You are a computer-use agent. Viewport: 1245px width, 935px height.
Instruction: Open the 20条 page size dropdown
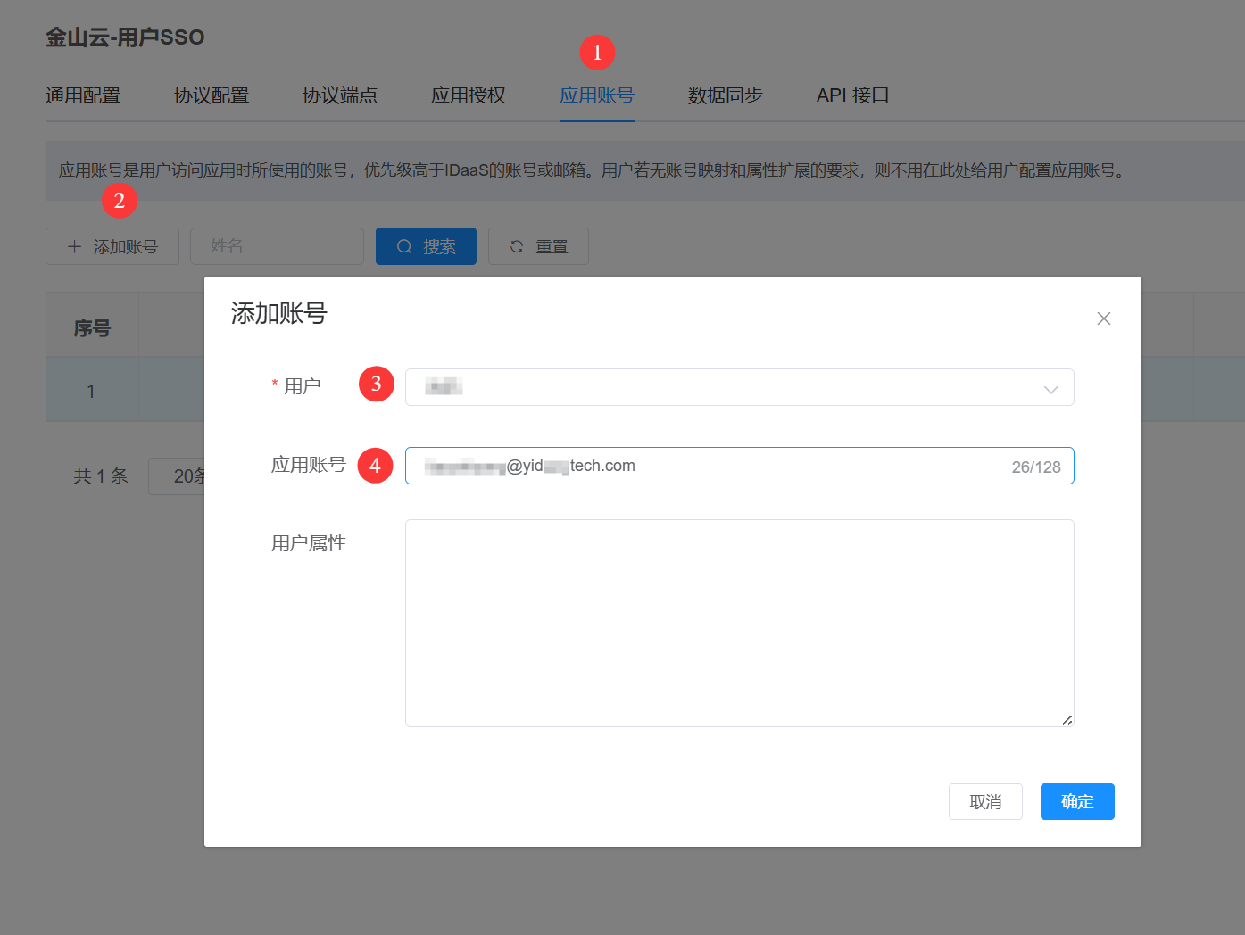tap(178, 476)
